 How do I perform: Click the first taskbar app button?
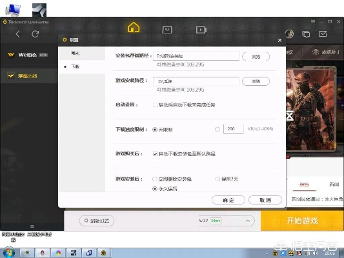27,253
